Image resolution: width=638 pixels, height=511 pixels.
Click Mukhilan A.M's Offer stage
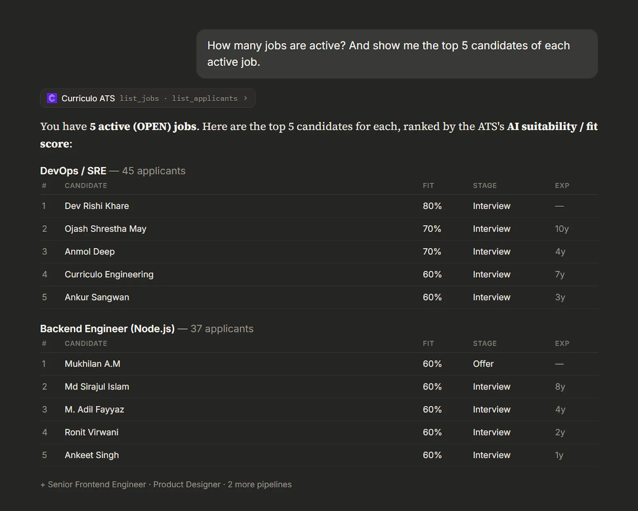click(483, 364)
